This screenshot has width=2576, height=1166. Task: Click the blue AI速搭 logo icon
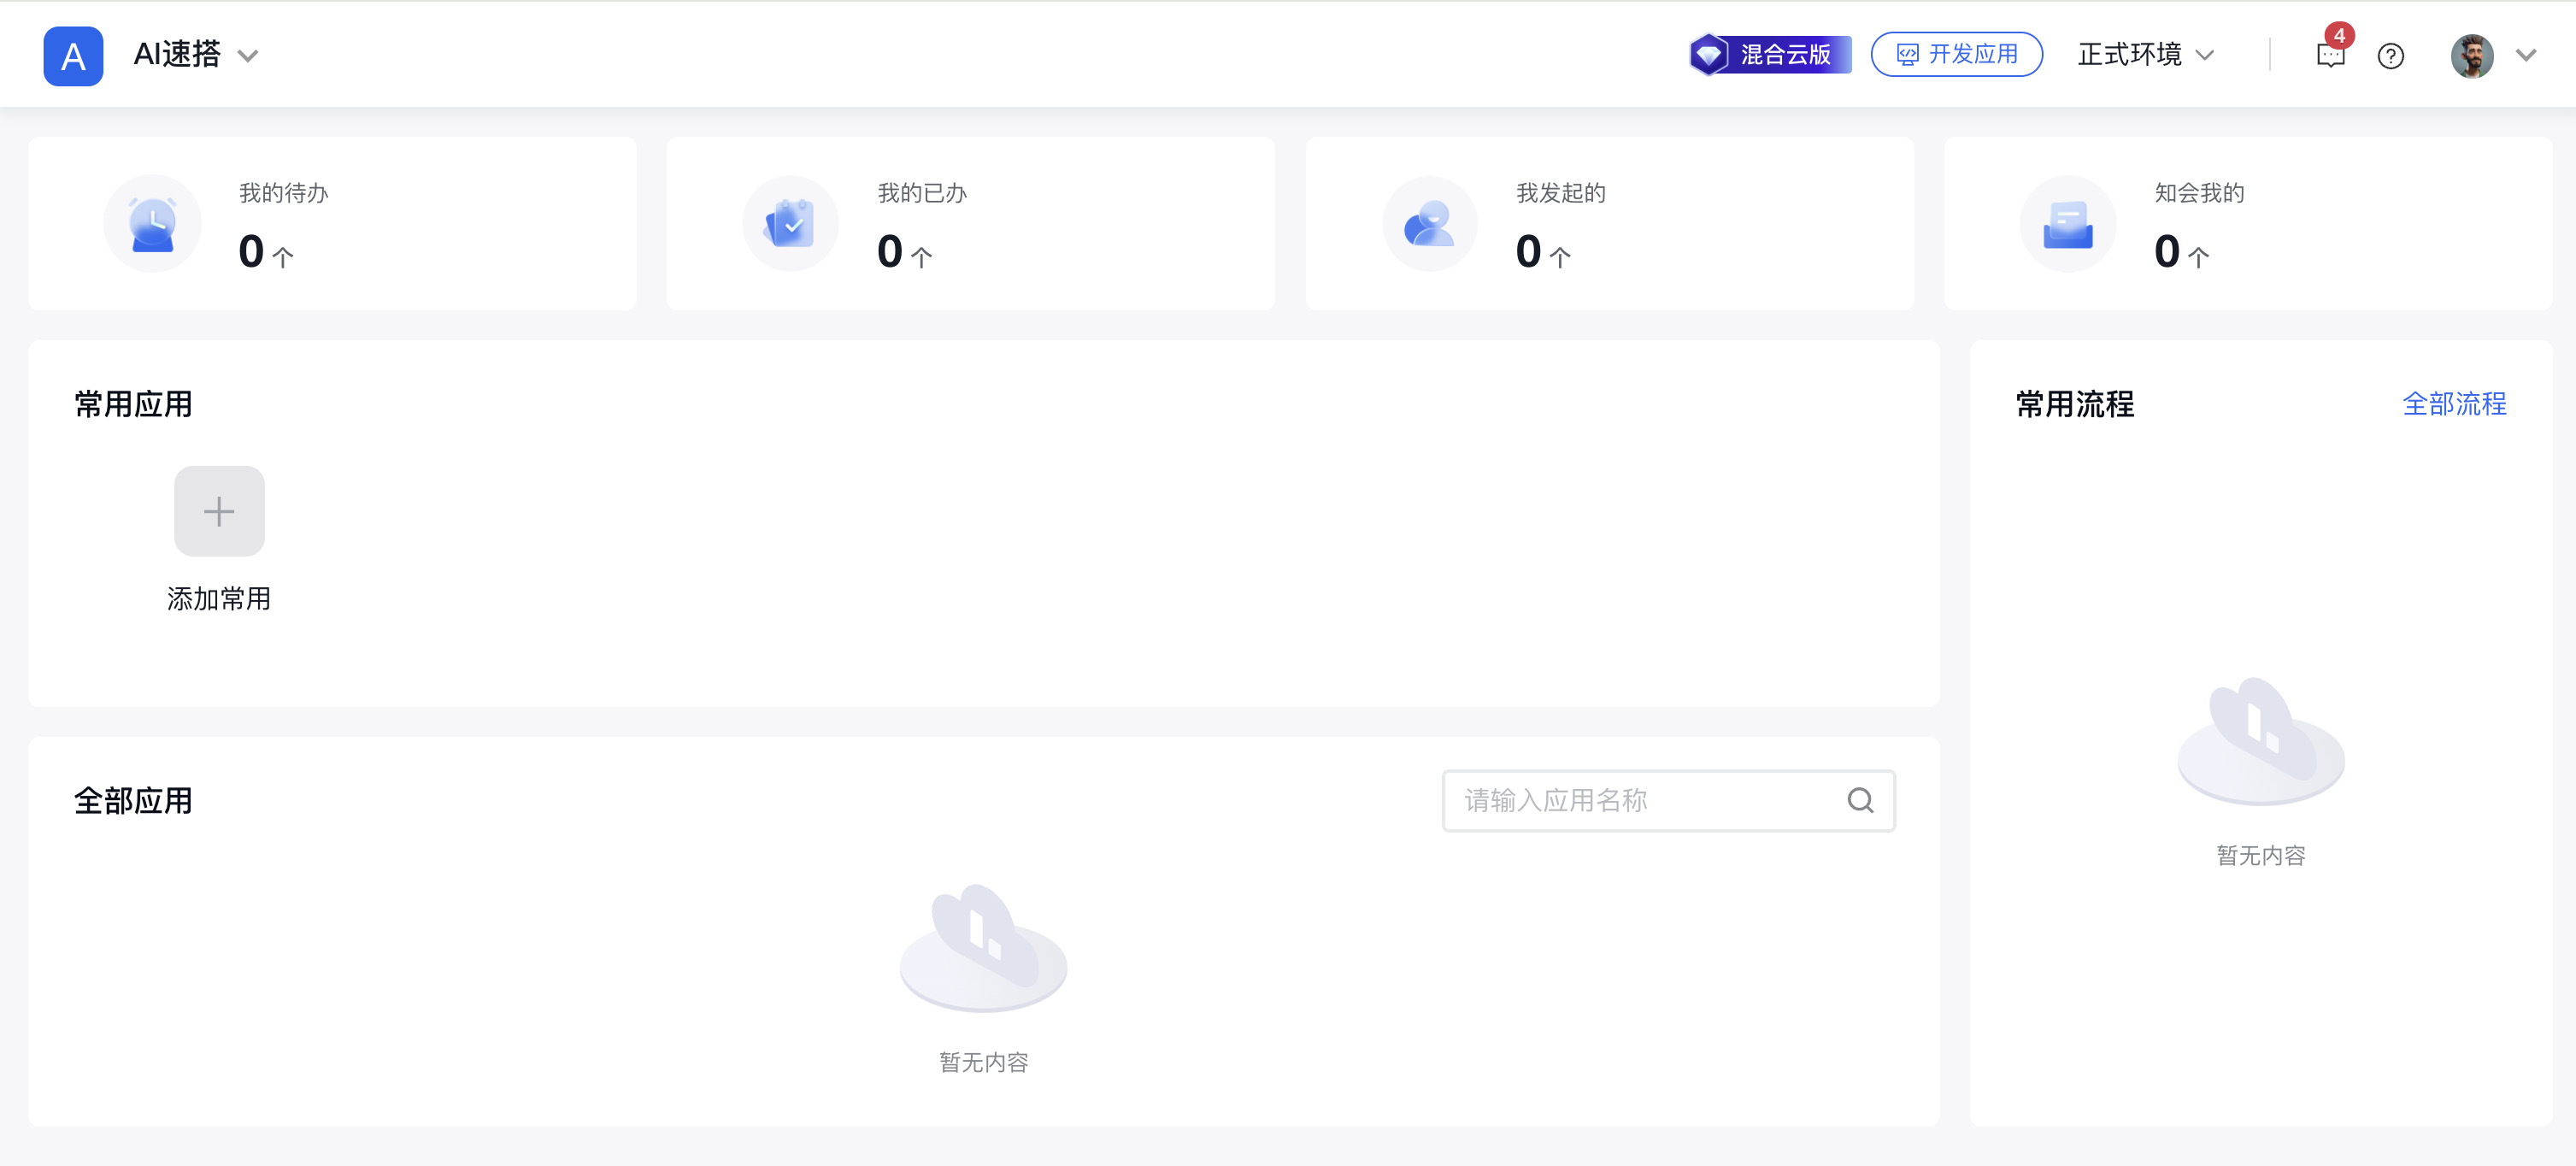click(73, 56)
